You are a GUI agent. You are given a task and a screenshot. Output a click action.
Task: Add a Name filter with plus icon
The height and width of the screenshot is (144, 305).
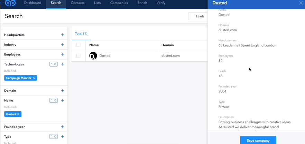(62, 100)
